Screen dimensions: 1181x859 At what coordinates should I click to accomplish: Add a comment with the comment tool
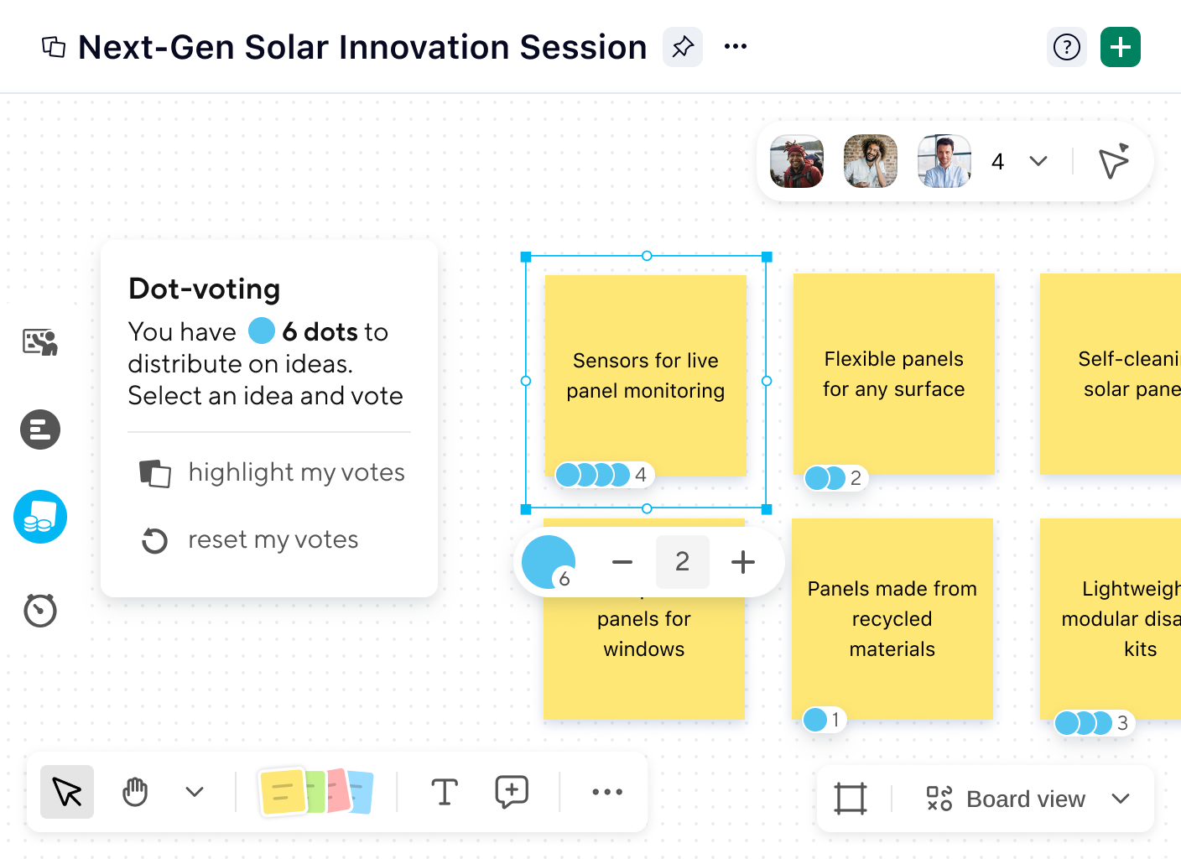(x=512, y=791)
